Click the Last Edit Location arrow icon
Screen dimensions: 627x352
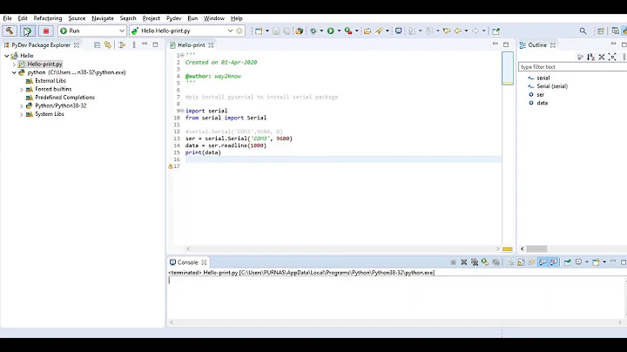coord(447,30)
